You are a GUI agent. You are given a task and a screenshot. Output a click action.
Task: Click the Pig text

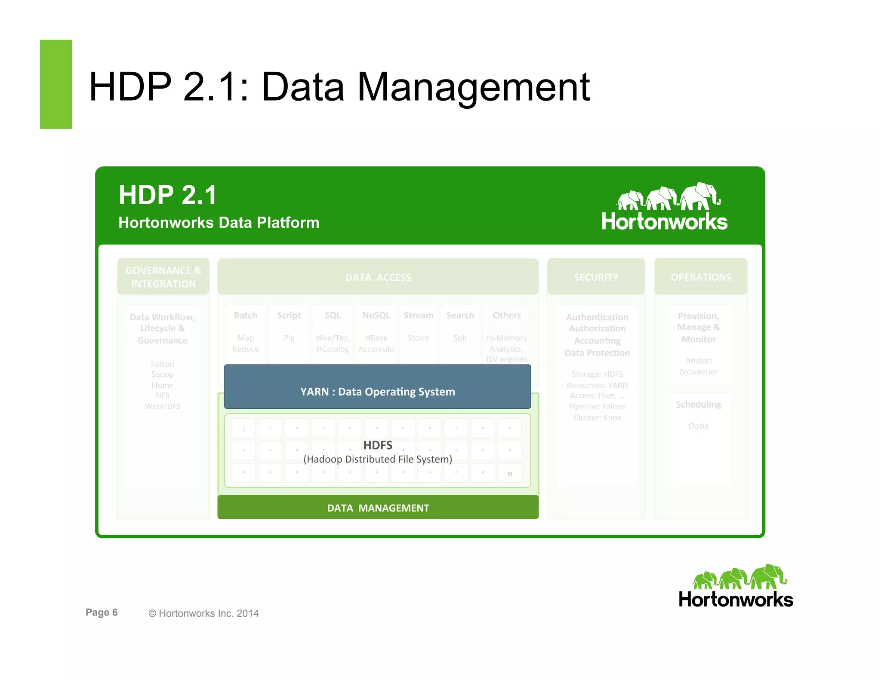(x=289, y=338)
